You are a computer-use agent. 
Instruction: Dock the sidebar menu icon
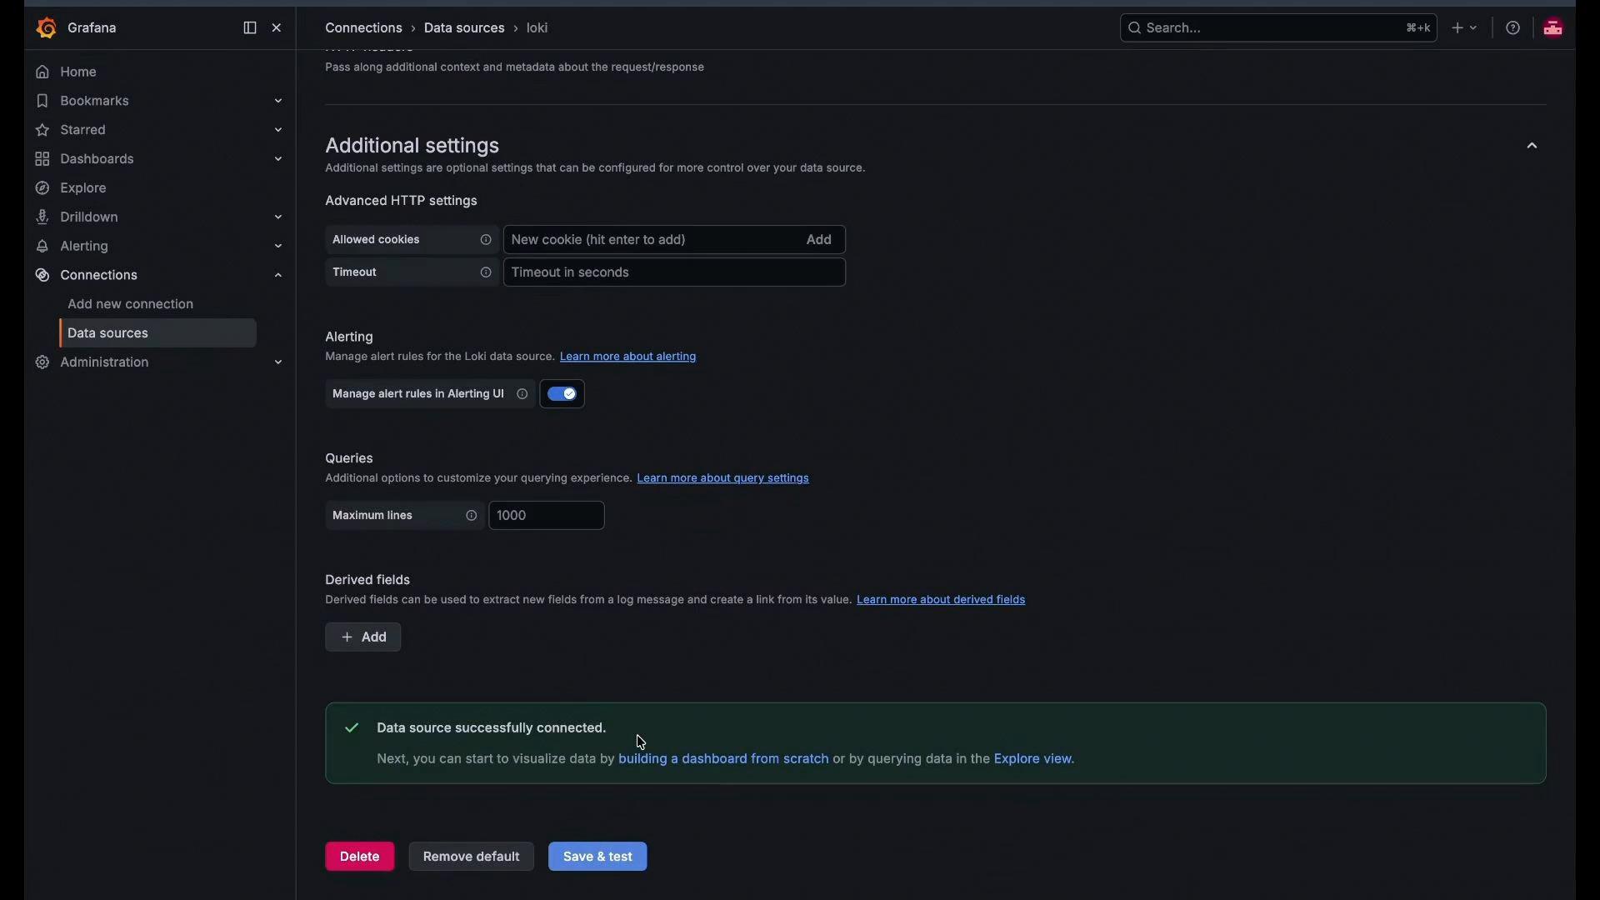pos(249,28)
